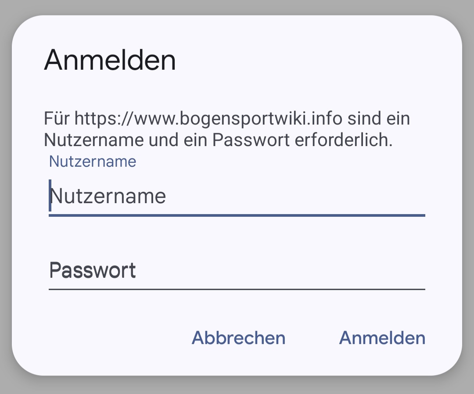Viewport: 474px width, 394px height.
Task: Click the word "erforderlich" in the description
Action: (343, 140)
